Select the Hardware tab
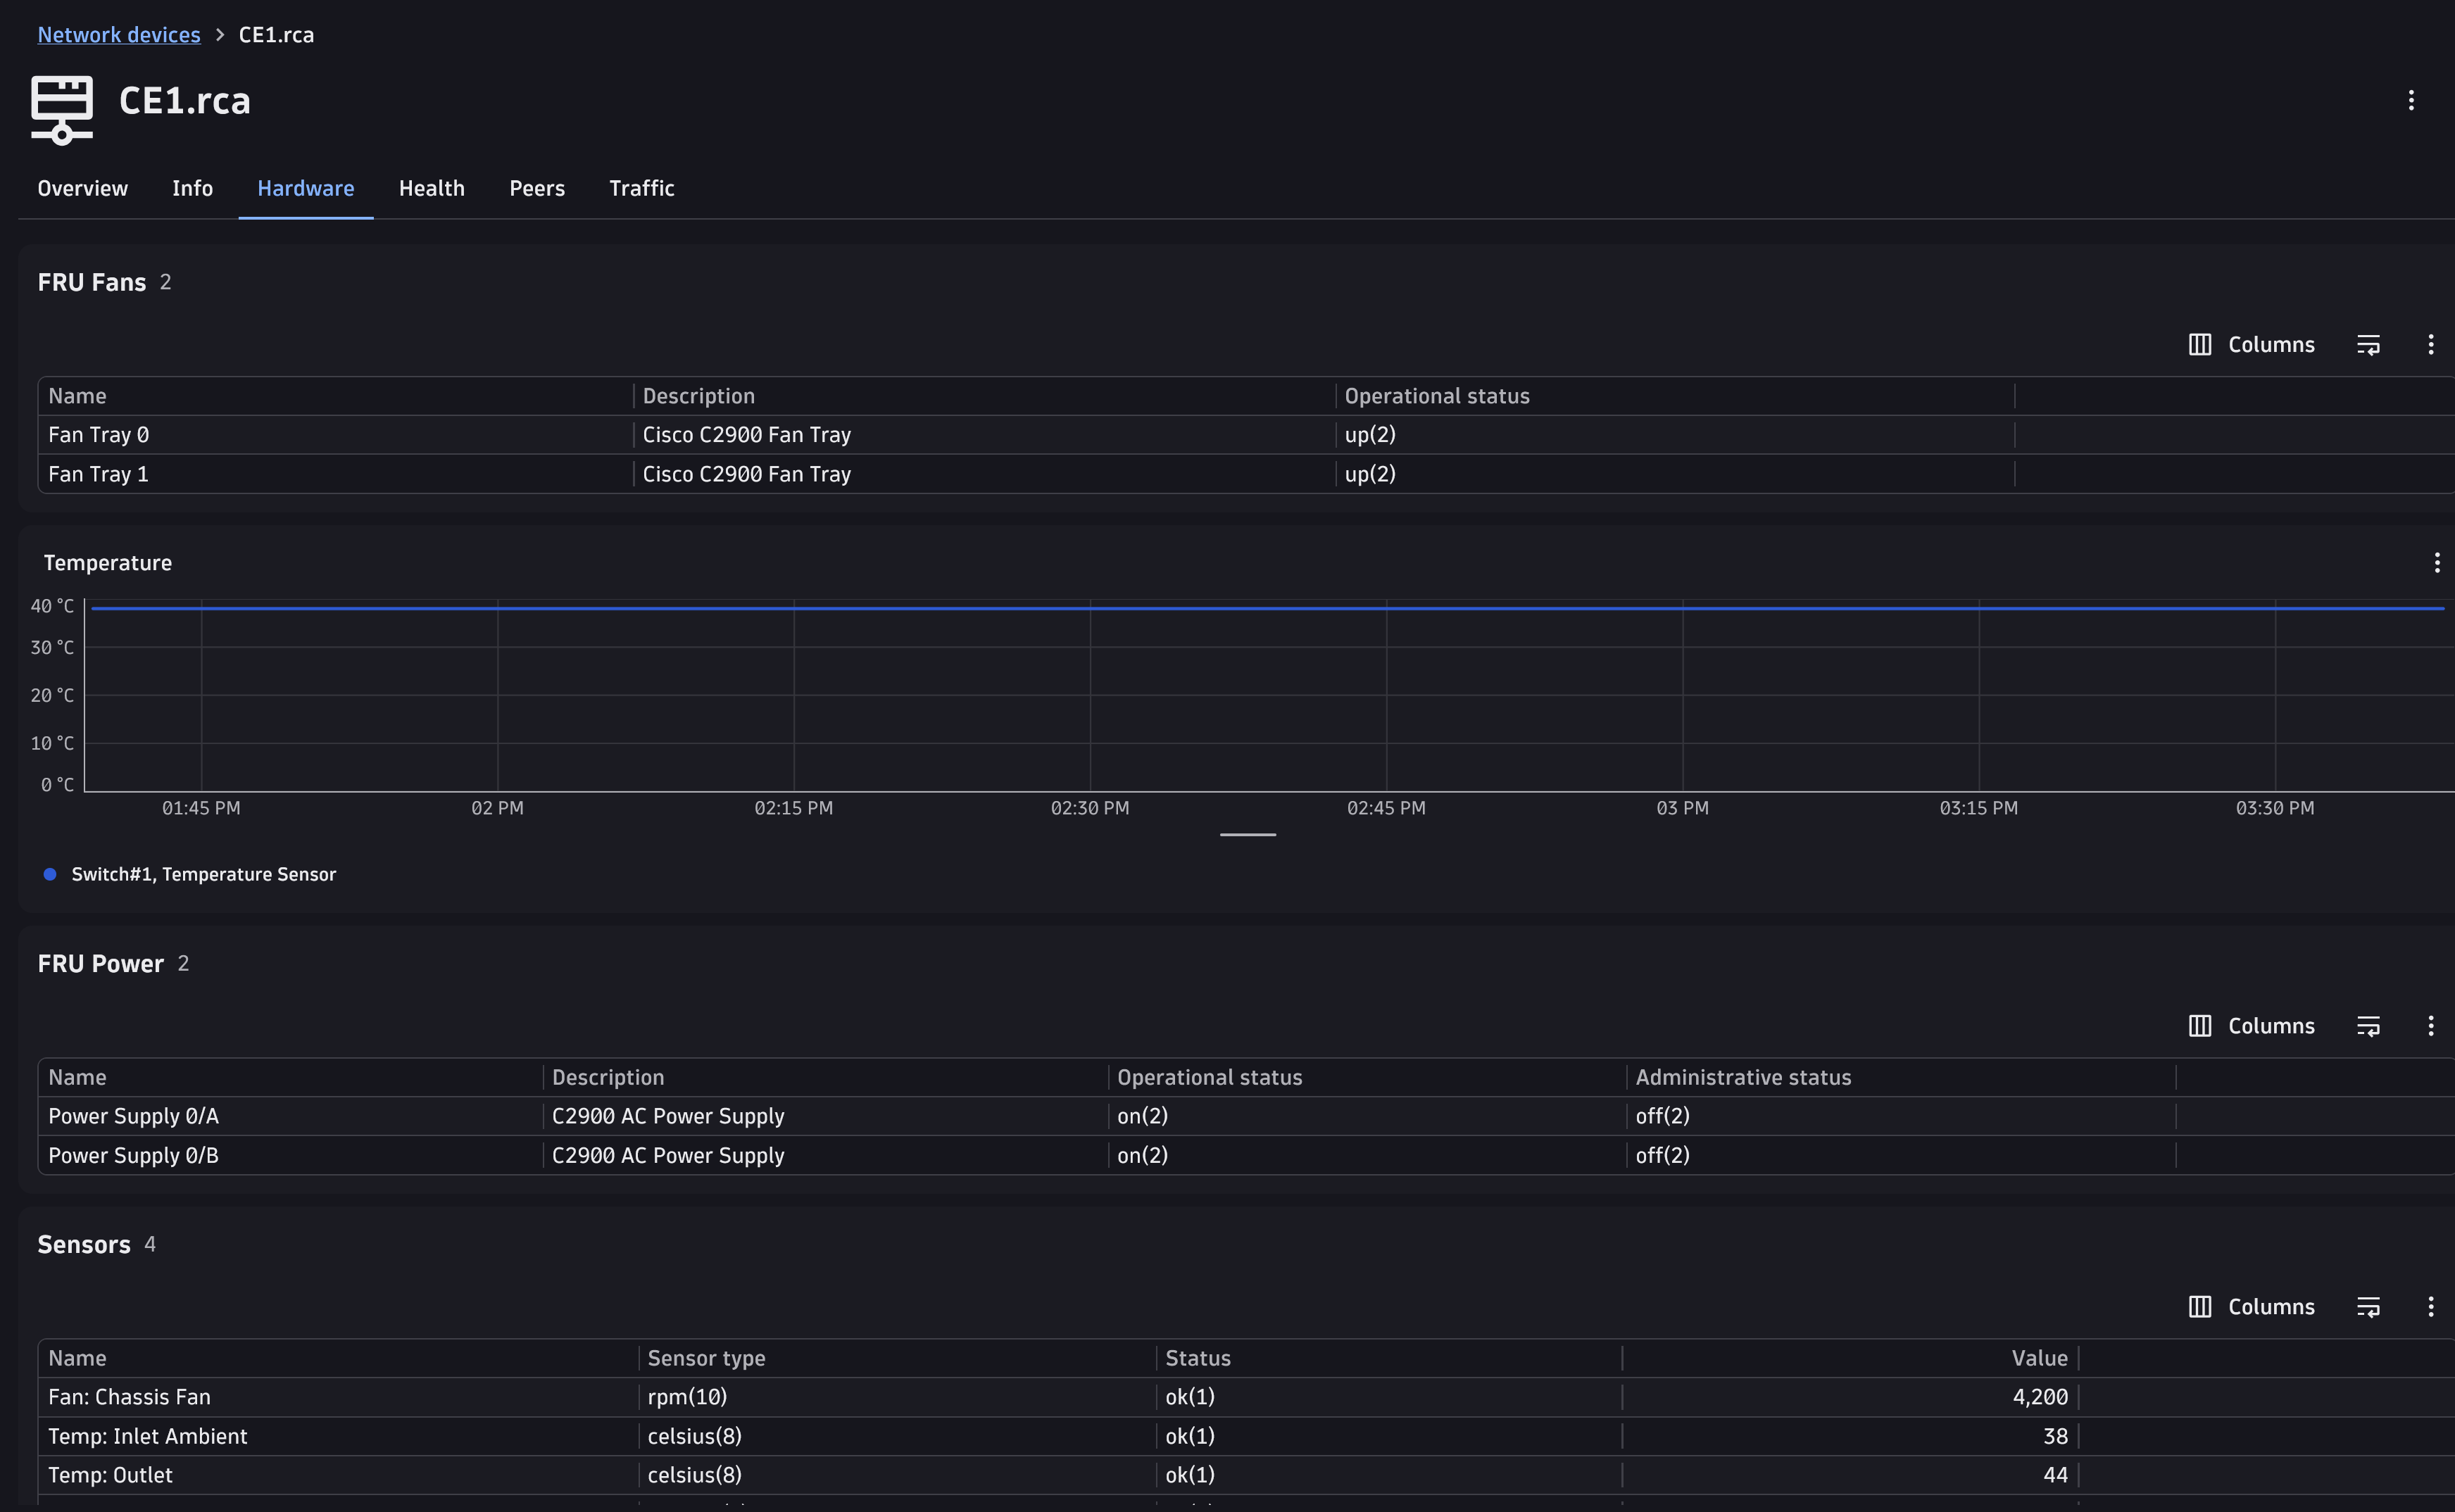The width and height of the screenshot is (2455, 1512). coord(306,188)
